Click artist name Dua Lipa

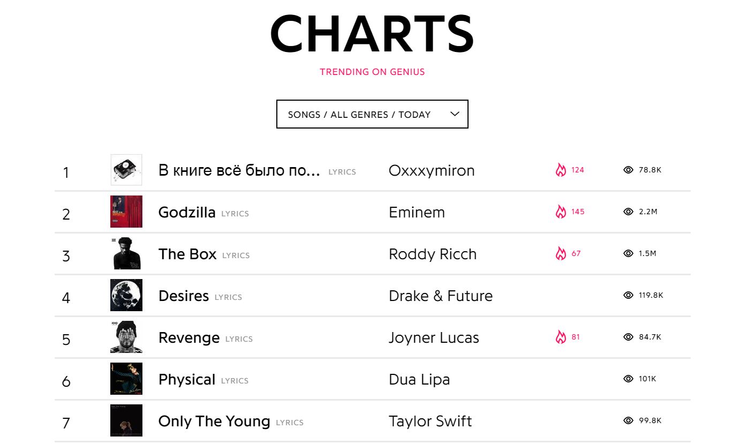pyautogui.click(x=419, y=379)
